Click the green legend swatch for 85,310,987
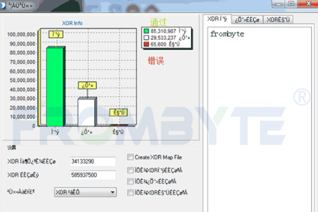The image size is (318, 212). point(147,31)
